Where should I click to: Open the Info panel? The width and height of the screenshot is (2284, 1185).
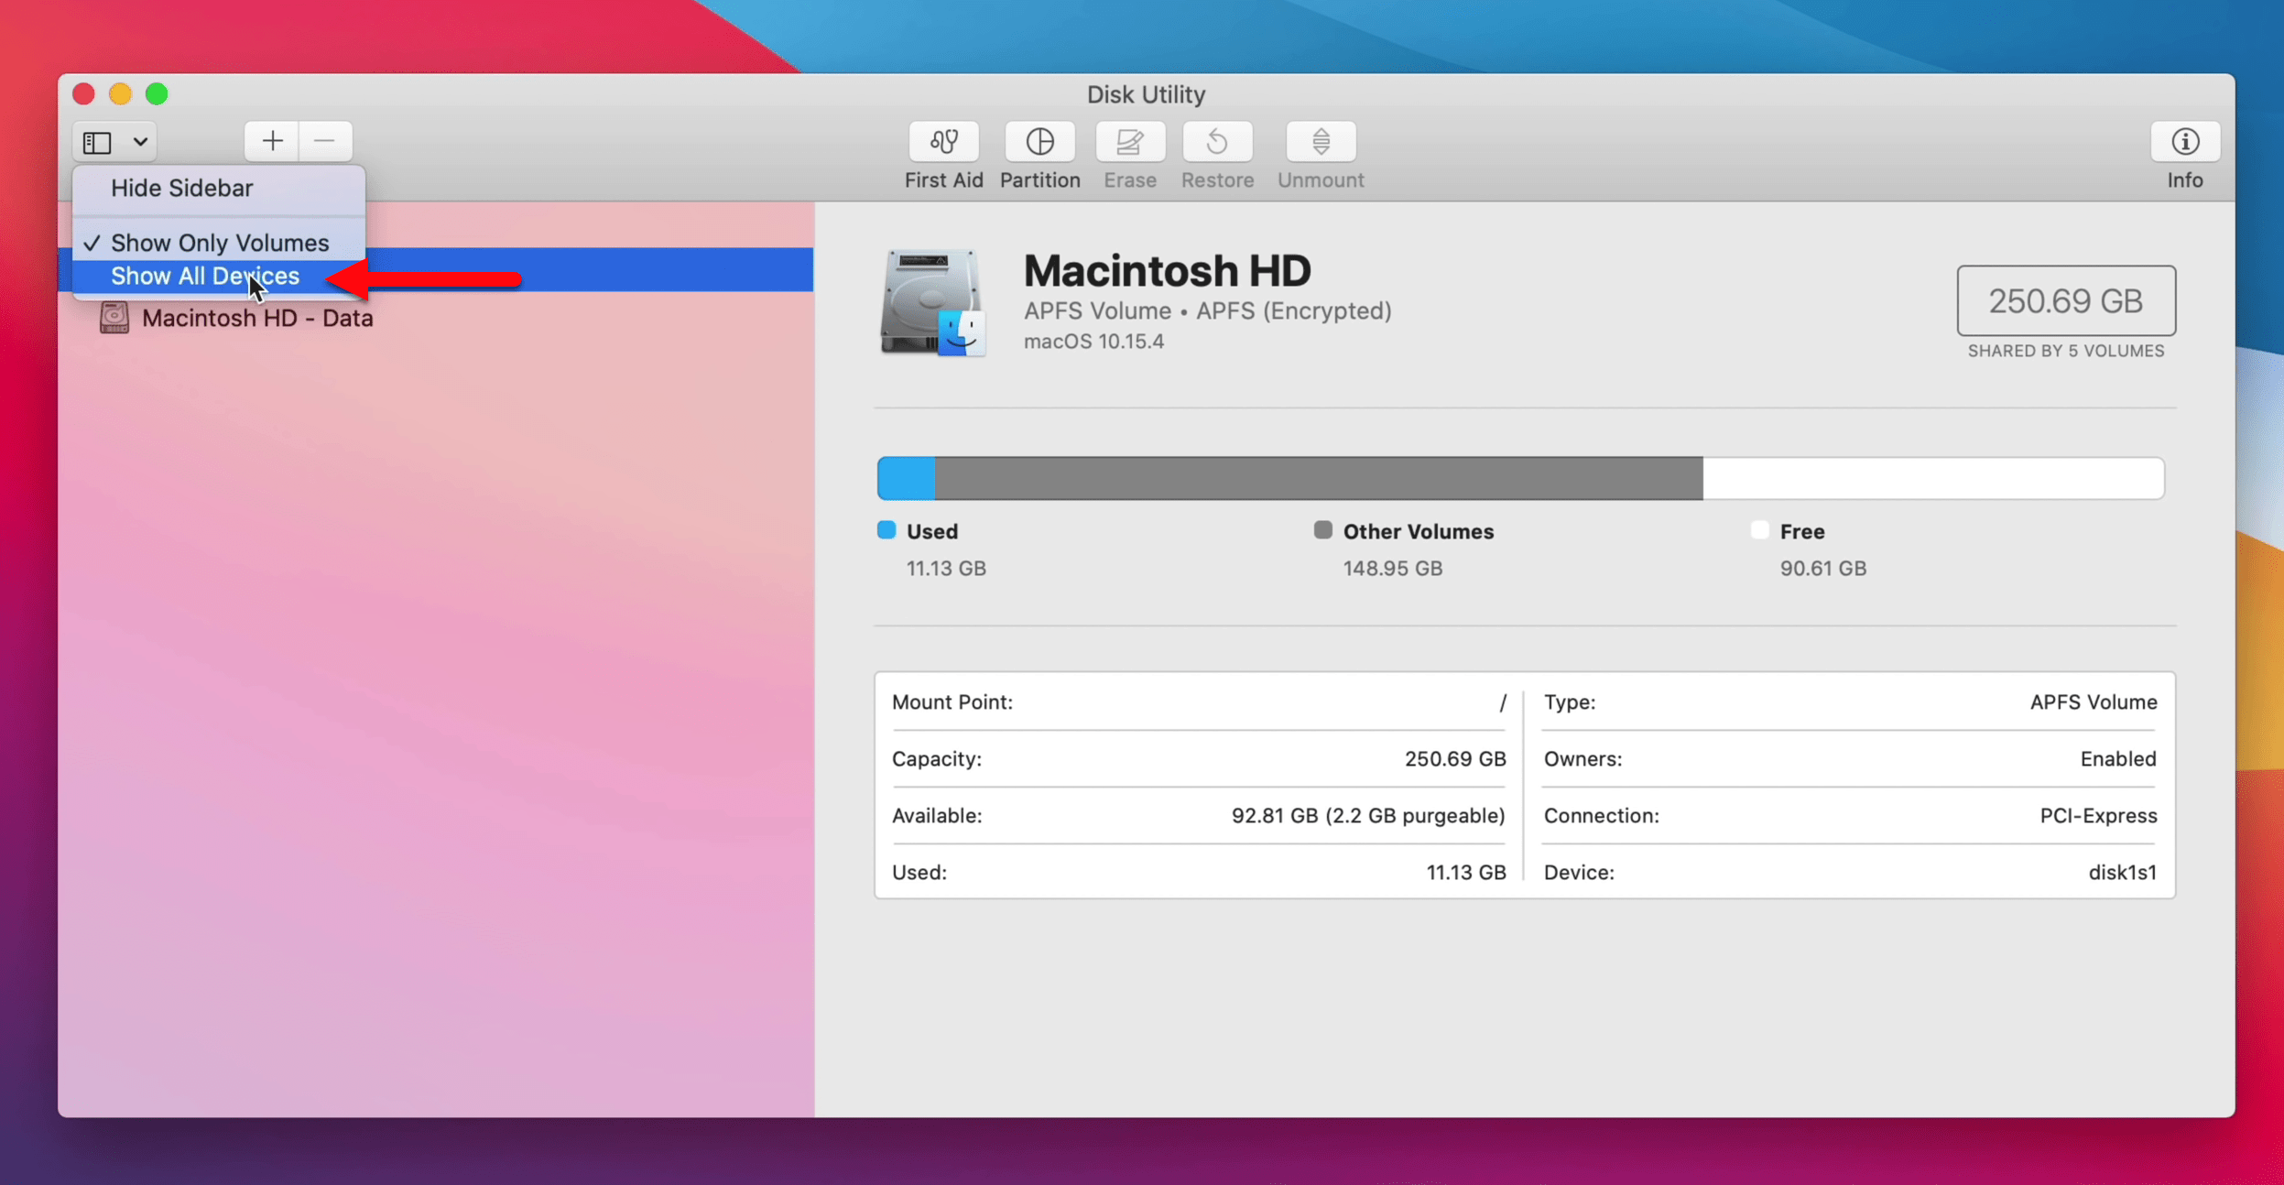tap(2185, 142)
